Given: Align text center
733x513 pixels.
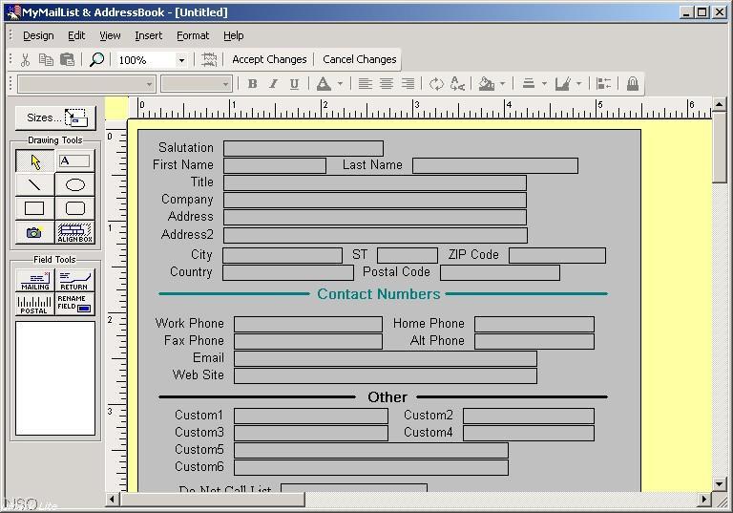Looking at the screenshot, I should [387, 84].
